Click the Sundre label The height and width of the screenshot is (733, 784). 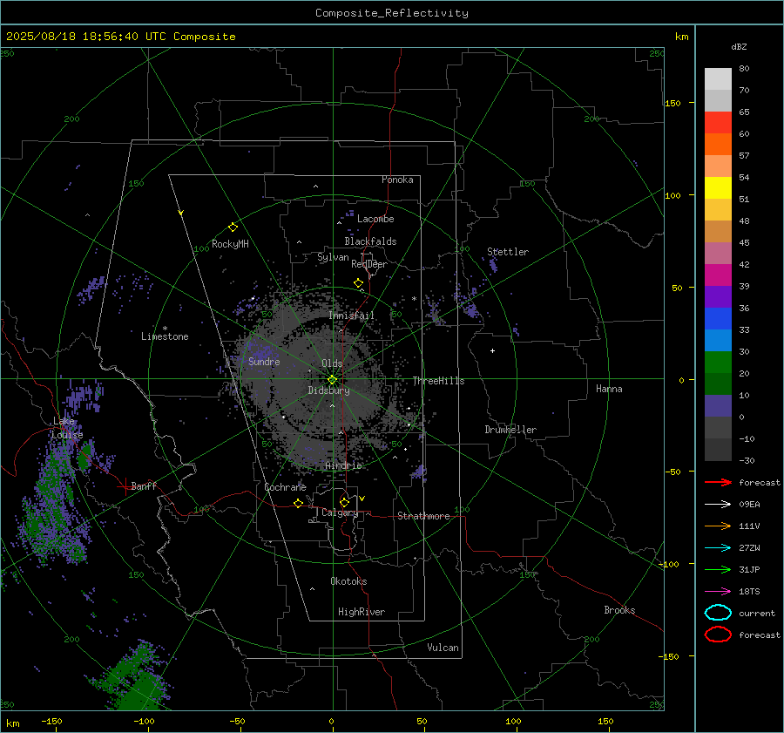(x=264, y=362)
